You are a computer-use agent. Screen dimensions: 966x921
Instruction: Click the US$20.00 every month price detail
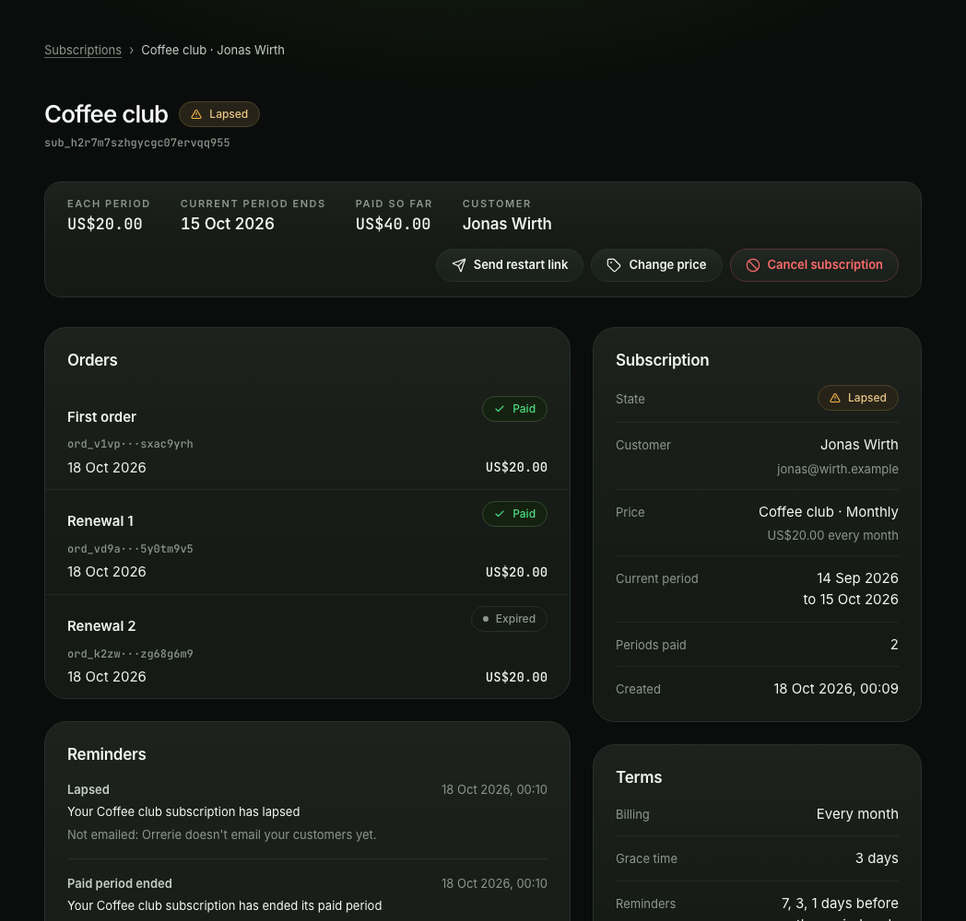[832, 536]
